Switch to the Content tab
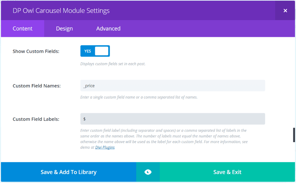The height and width of the screenshot is (183, 296). [23, 28]
